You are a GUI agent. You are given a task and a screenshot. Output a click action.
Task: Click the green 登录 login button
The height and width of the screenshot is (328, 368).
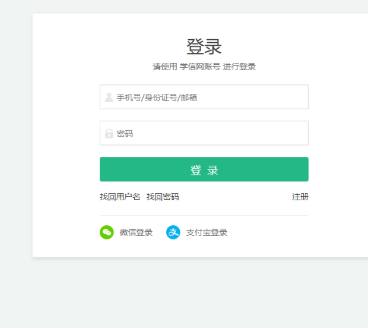[204, 169]
